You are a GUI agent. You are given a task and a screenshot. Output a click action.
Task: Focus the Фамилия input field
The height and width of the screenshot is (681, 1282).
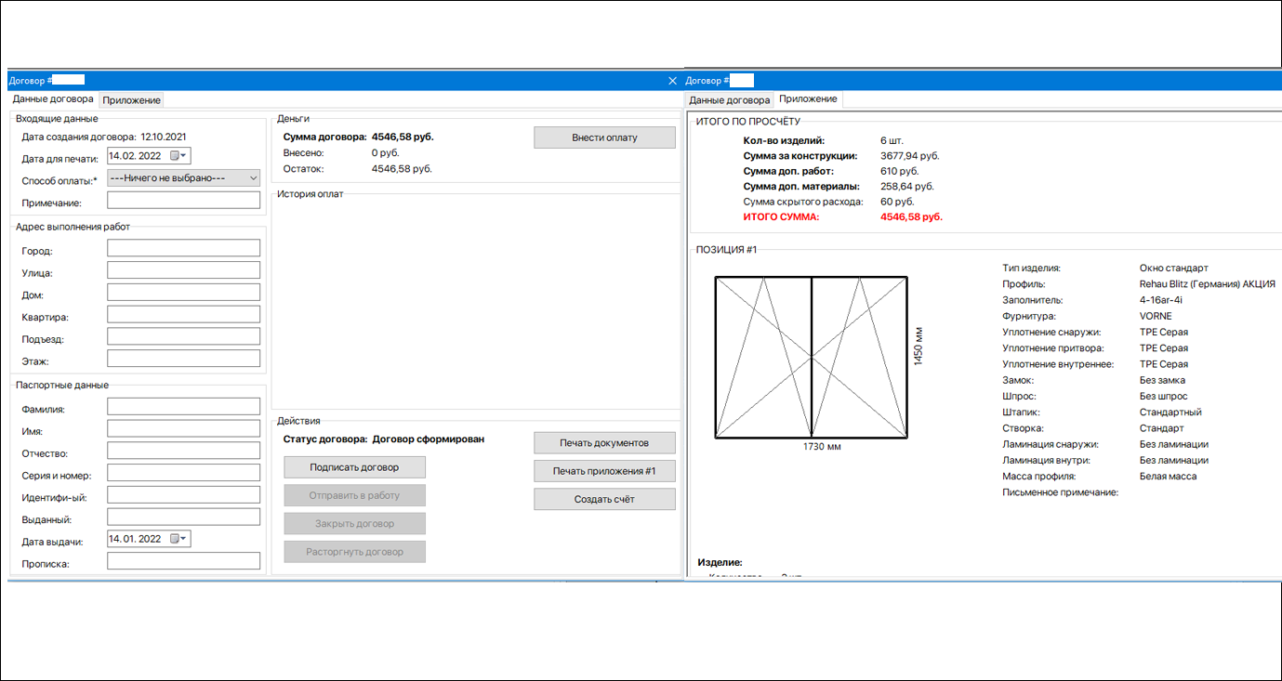click(184, 407)
